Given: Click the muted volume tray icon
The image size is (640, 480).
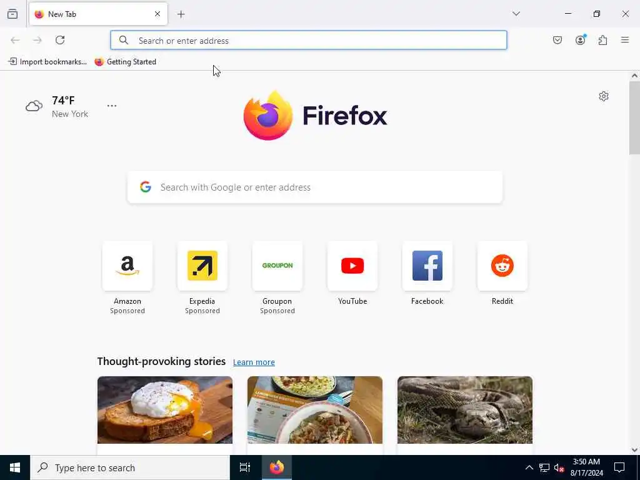Looking at the screenshot, I should (559, 467).
